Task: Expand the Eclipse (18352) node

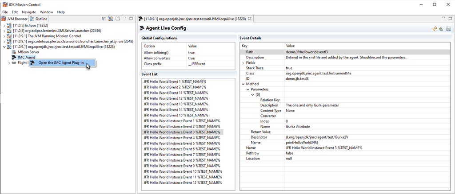Action: tap(4, 25)
